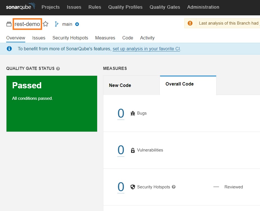Open the Vulnerabilities count link
Image resolution: width=260 pixels, height=211 pixels.
pos(121,150)
